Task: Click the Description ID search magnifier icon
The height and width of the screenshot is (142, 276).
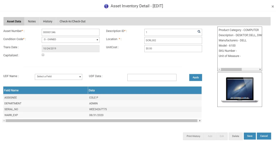Action: point(199,32)
